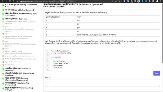This screenshot has height=92, width=163.
Task: Open the Operator Precedence lesson
Action: coord(21,59)
